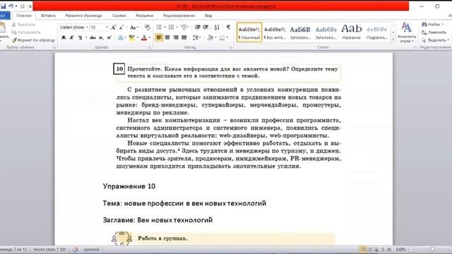Click the Paste clipboard icon
Viewport: 452px width, 254px height.
click(3, 28)
